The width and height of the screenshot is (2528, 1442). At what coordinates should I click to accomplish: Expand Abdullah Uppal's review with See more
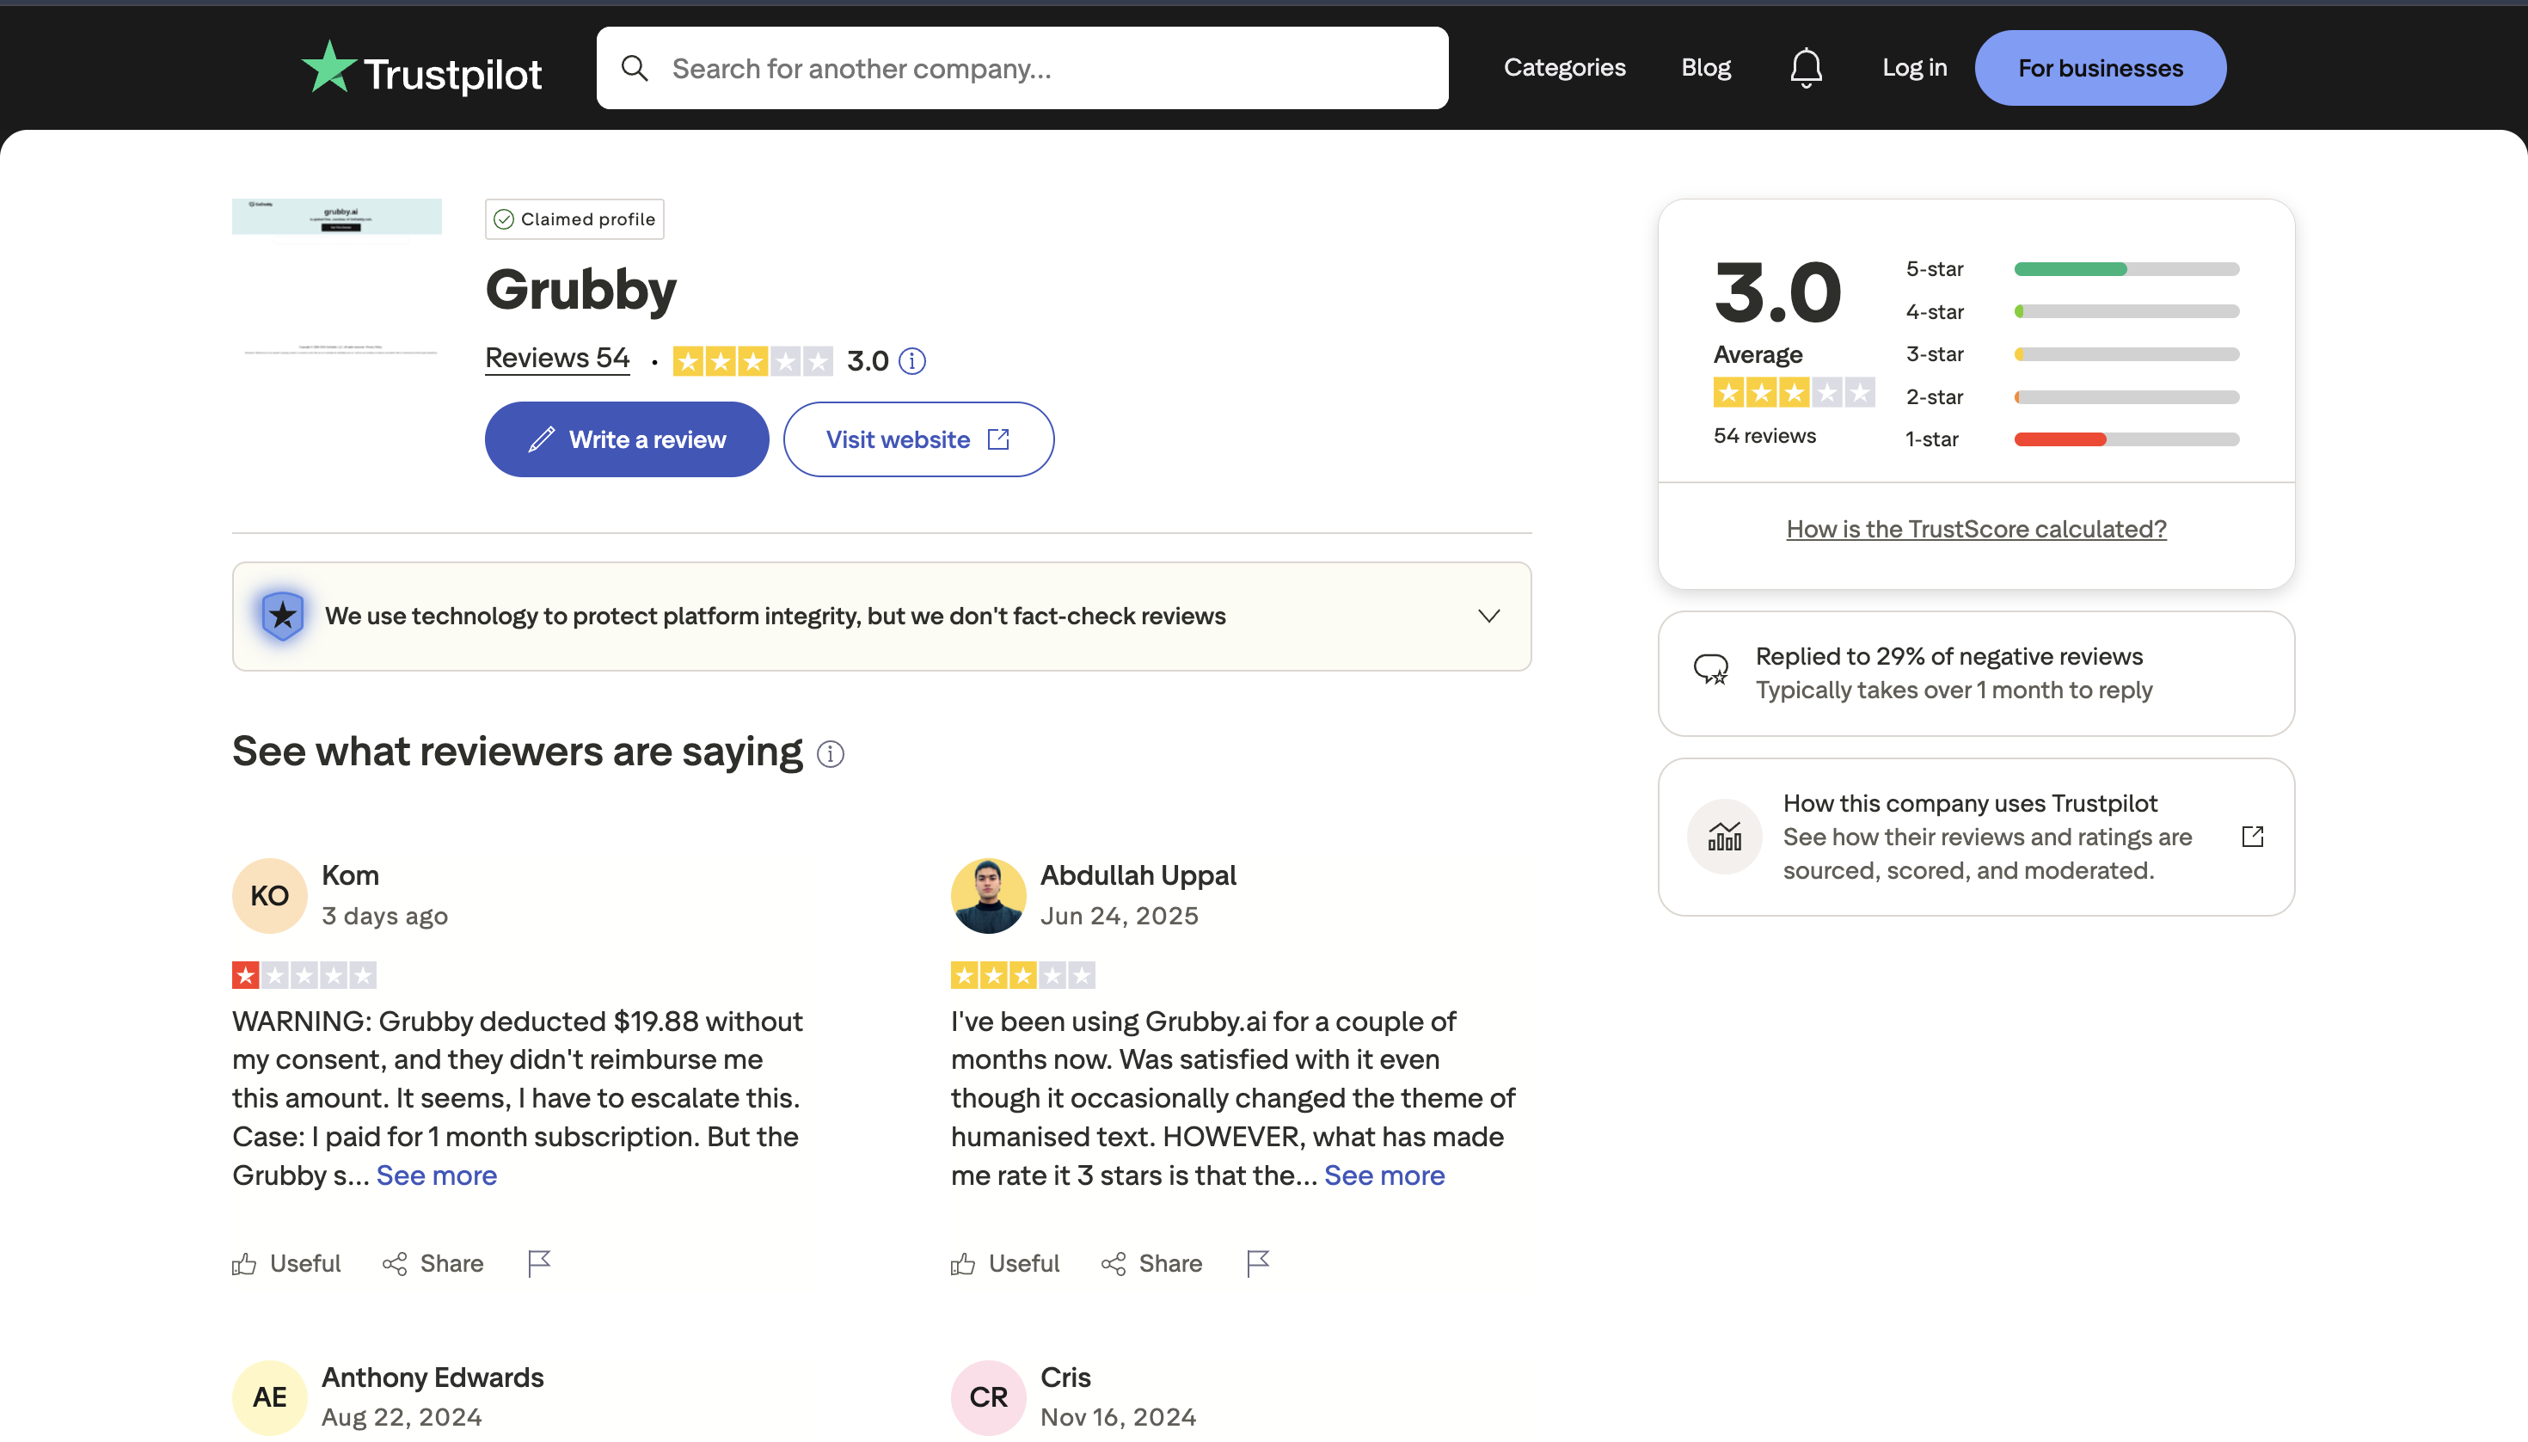(x=1384, y=1175)
